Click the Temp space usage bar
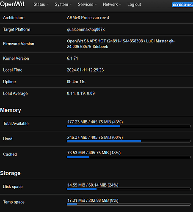The width and height of the screenshot is (193, 212). point(129,204)
